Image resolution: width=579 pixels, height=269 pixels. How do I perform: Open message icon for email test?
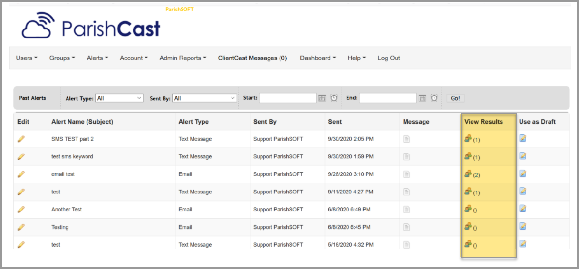406,174
